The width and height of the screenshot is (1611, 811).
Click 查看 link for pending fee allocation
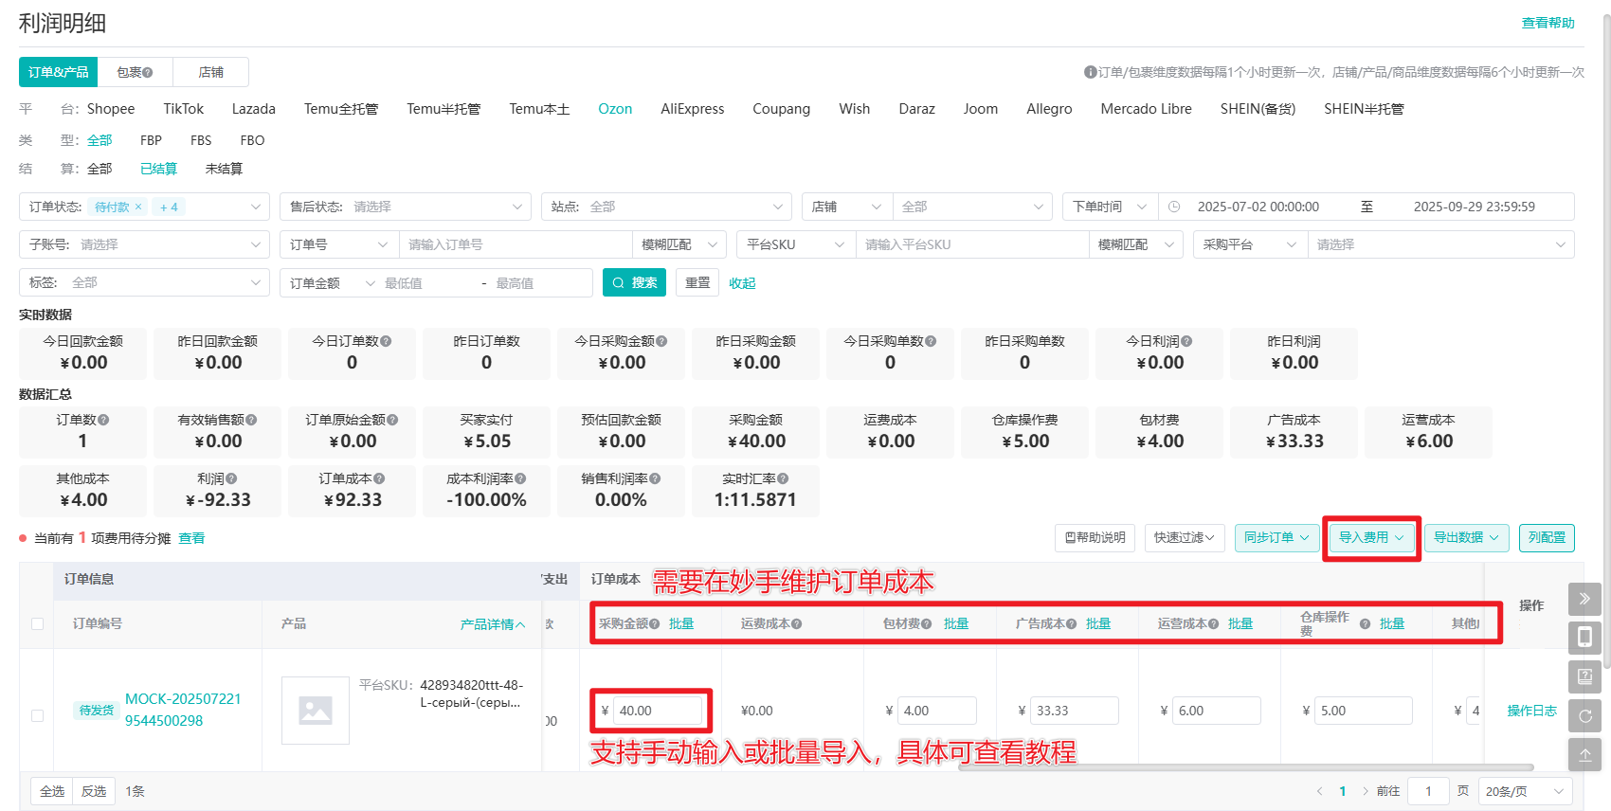coord(191,538)
